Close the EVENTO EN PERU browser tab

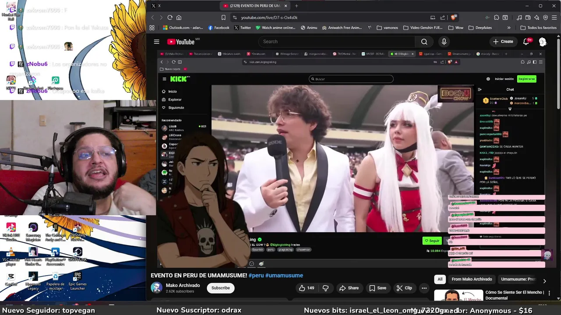pyautogui.click(x=286, y=6)
